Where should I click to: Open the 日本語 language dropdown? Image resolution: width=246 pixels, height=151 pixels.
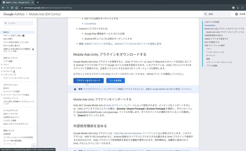(x=240, y=14)
